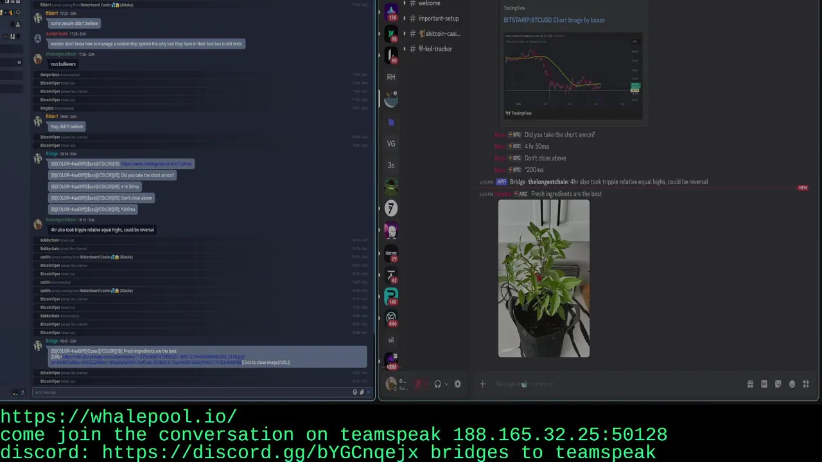Viewport: 822px width, 462px height.
Task: Open Discord apps launcher icon
Action: (806, 384)
